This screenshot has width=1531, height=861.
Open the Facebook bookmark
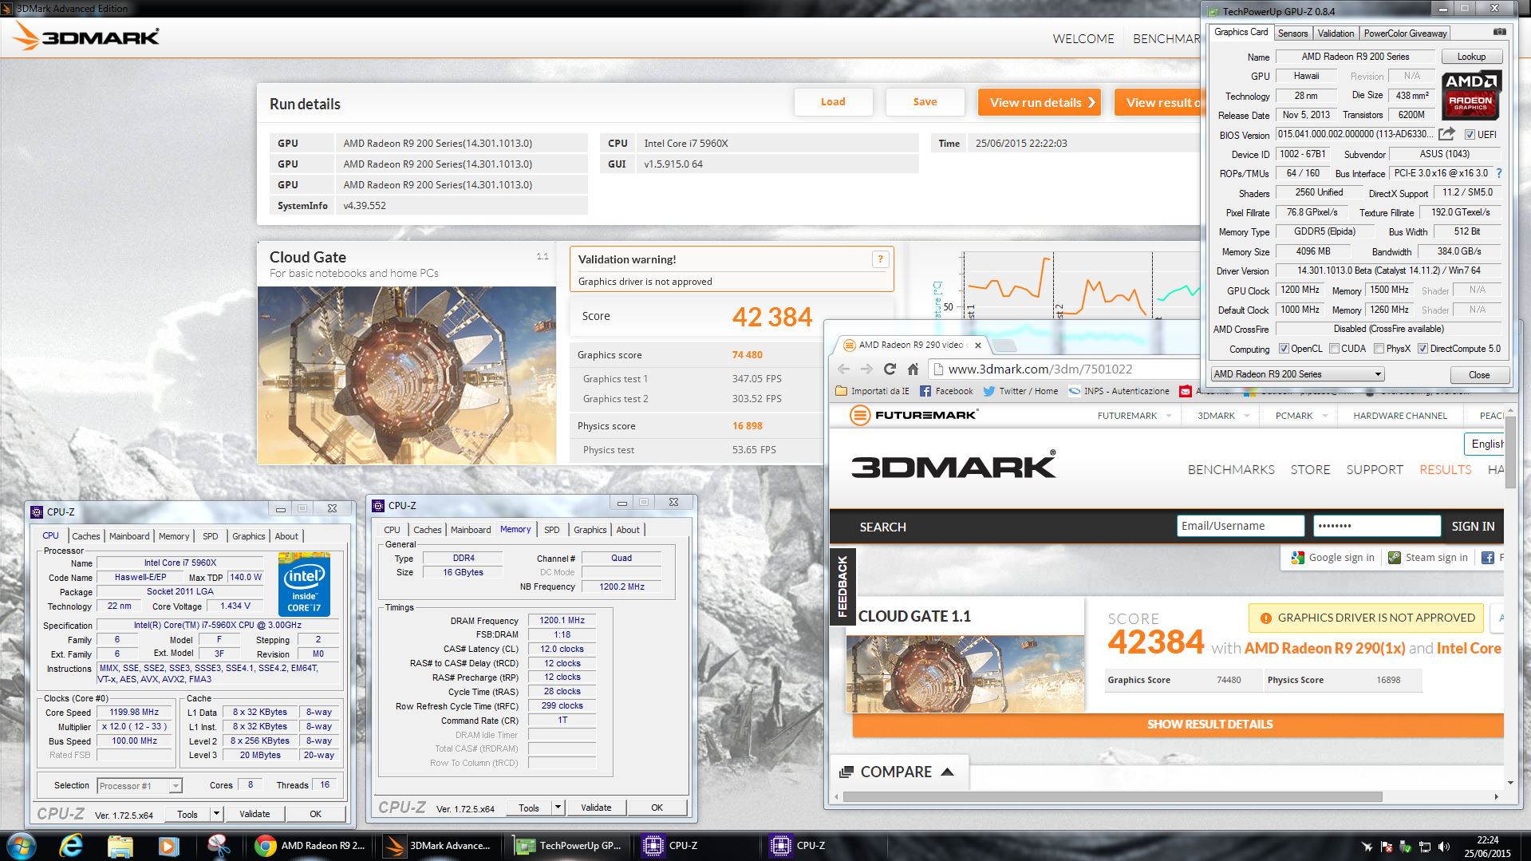click(946, 391)
